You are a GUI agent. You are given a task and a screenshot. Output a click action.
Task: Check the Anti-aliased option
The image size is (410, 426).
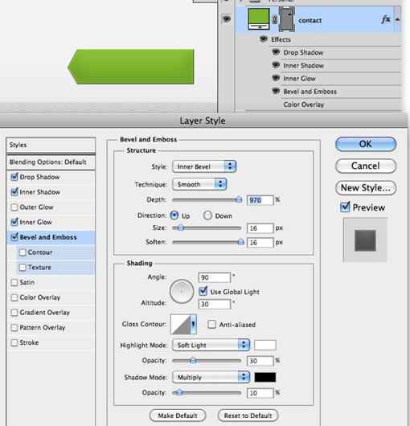211,325
